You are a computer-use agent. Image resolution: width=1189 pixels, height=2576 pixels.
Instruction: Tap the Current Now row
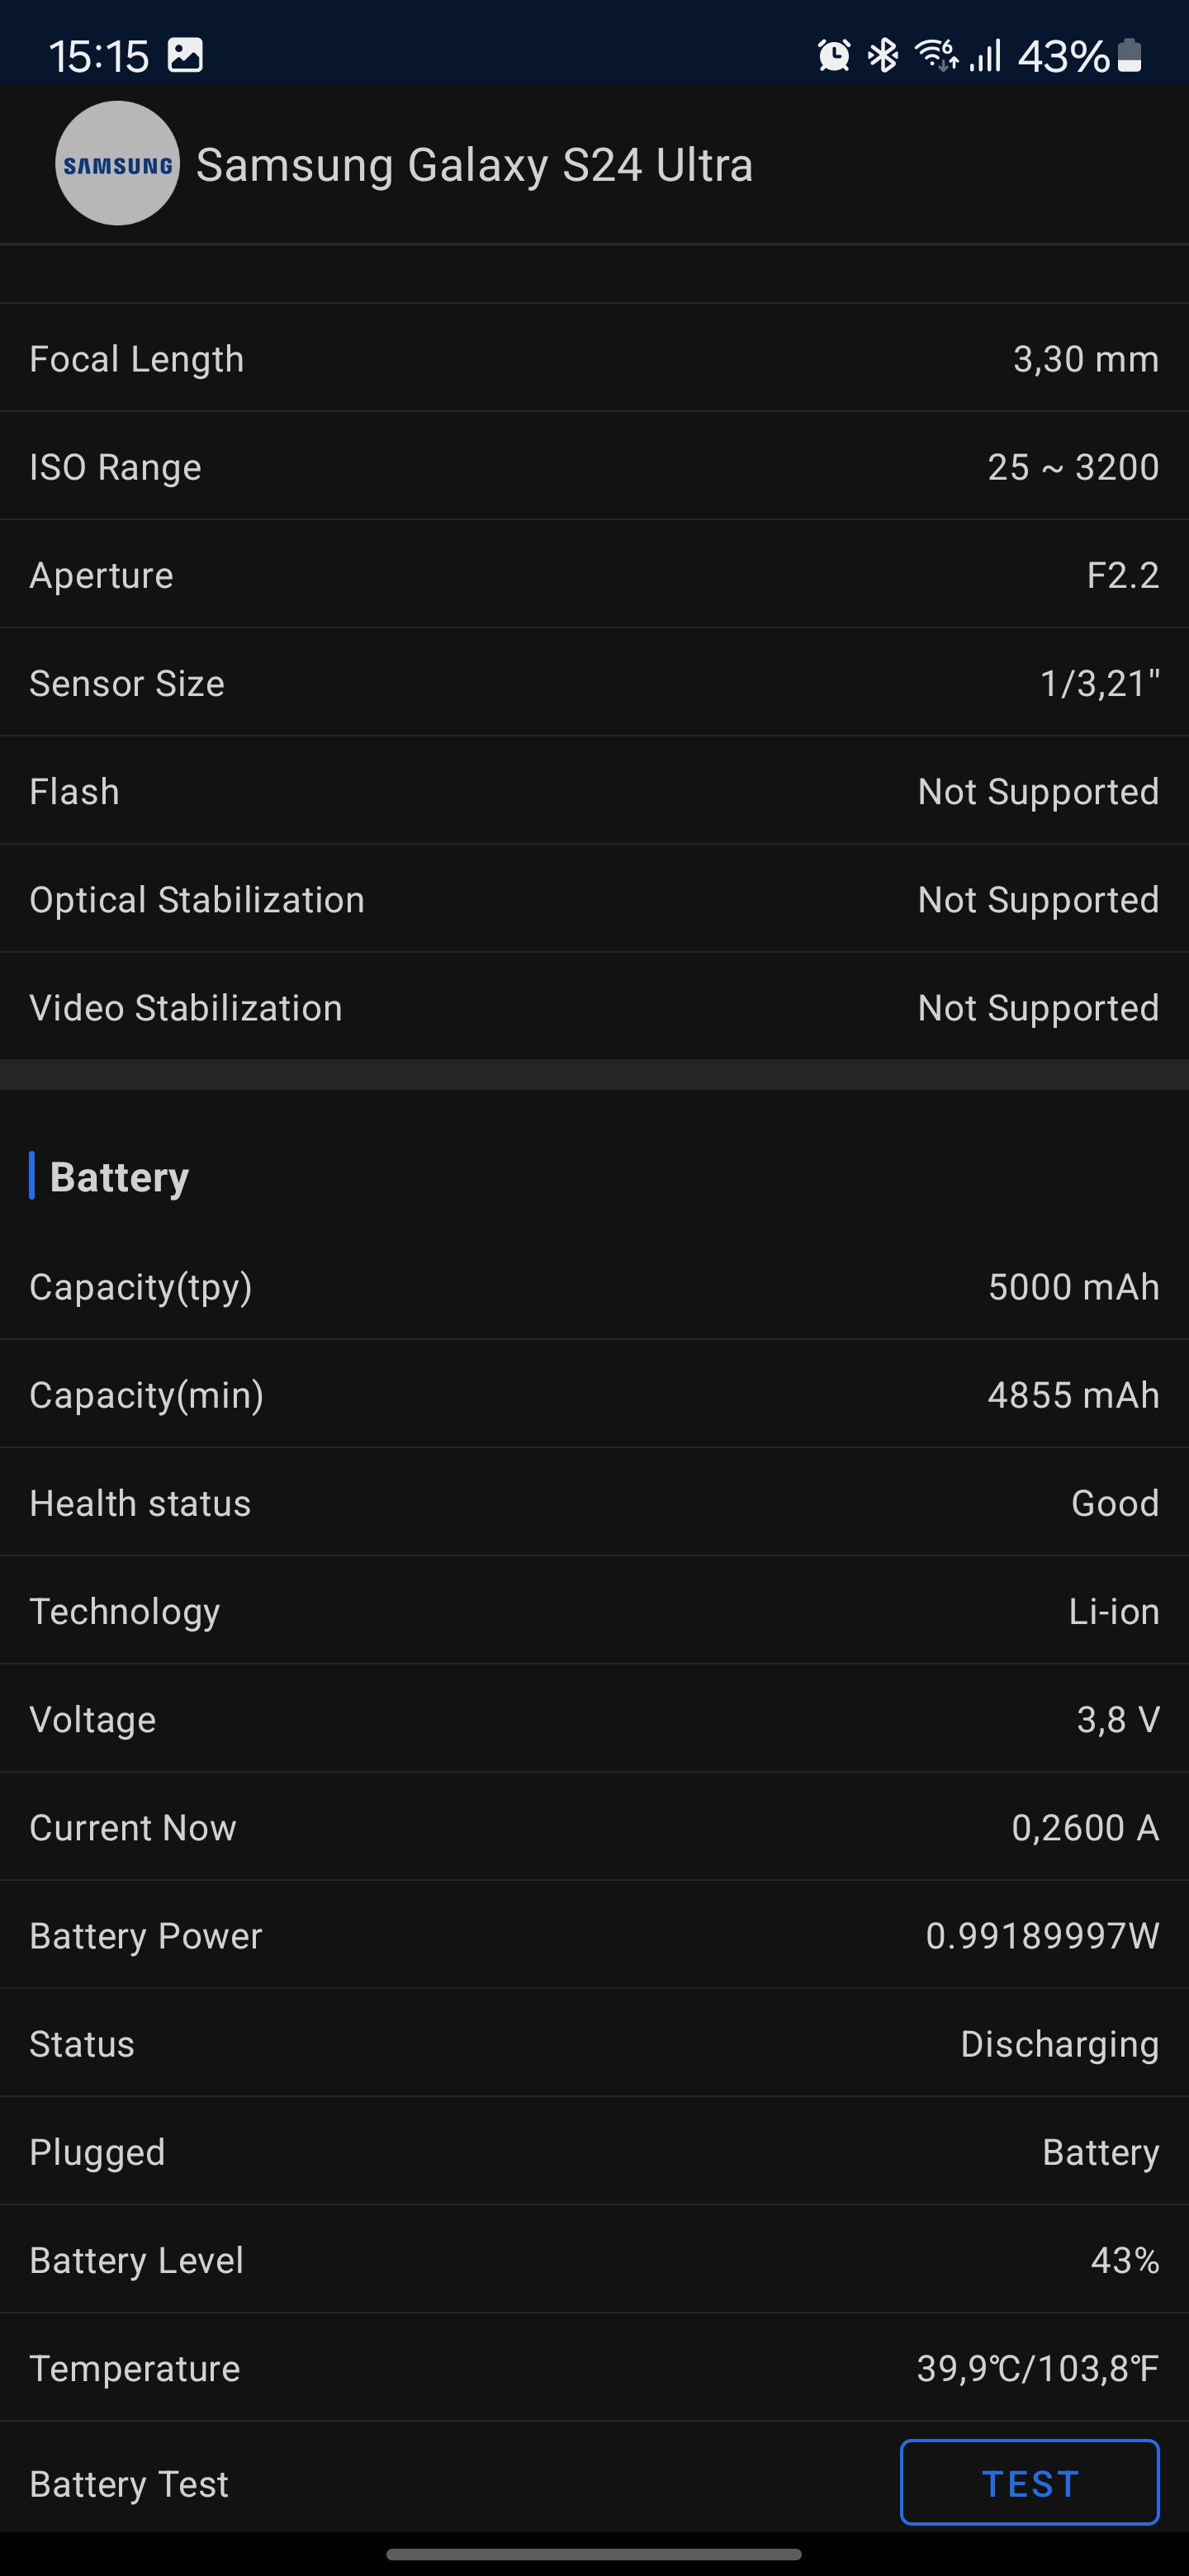[x=594, y=1827]
